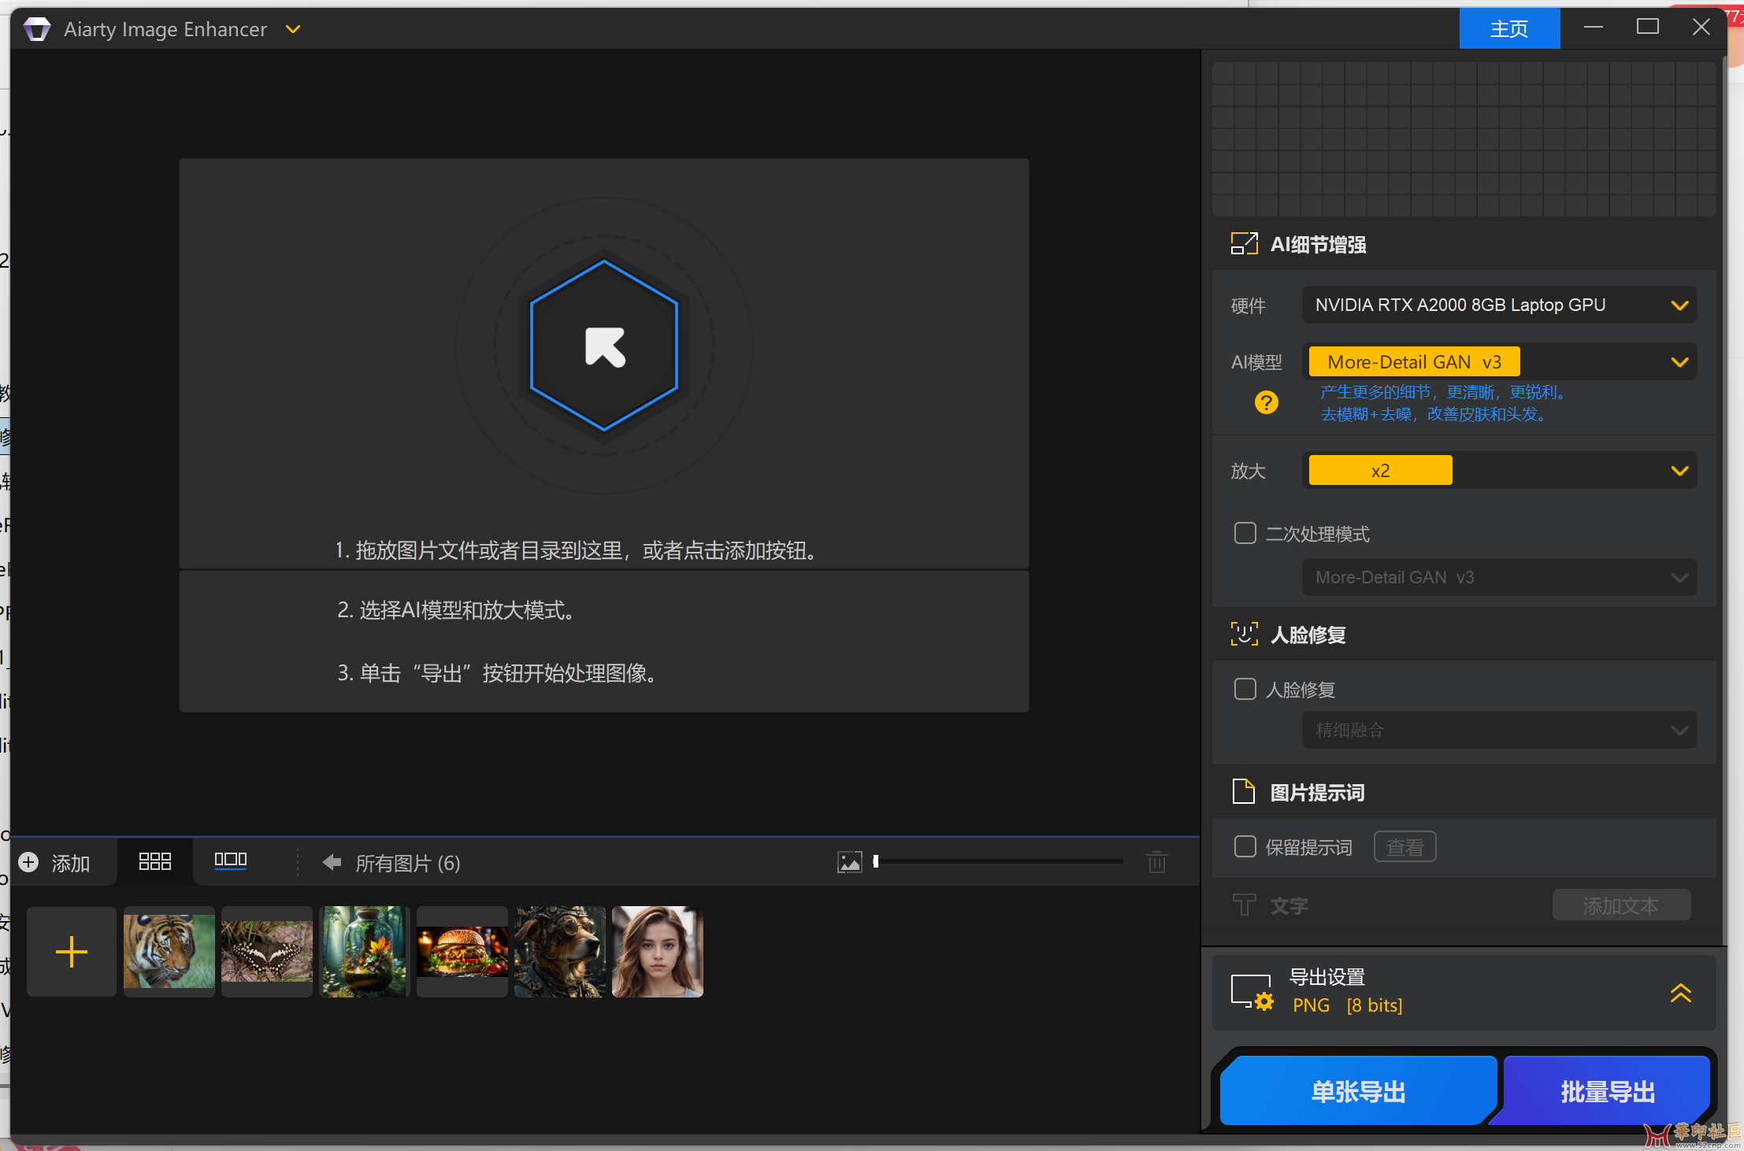The height and width of the screenshot is (1151, 1744).
Task: Enable 二次处理模式 checkbox
Action: [1245, 534]
